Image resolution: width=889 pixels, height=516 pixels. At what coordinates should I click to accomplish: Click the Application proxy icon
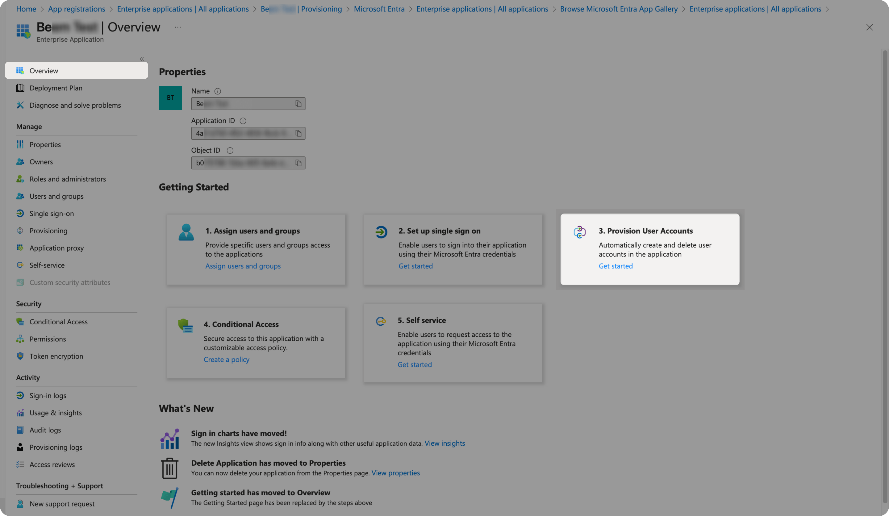click(20, 248)
